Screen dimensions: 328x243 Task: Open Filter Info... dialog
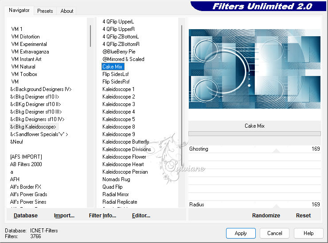pos(102,216)
